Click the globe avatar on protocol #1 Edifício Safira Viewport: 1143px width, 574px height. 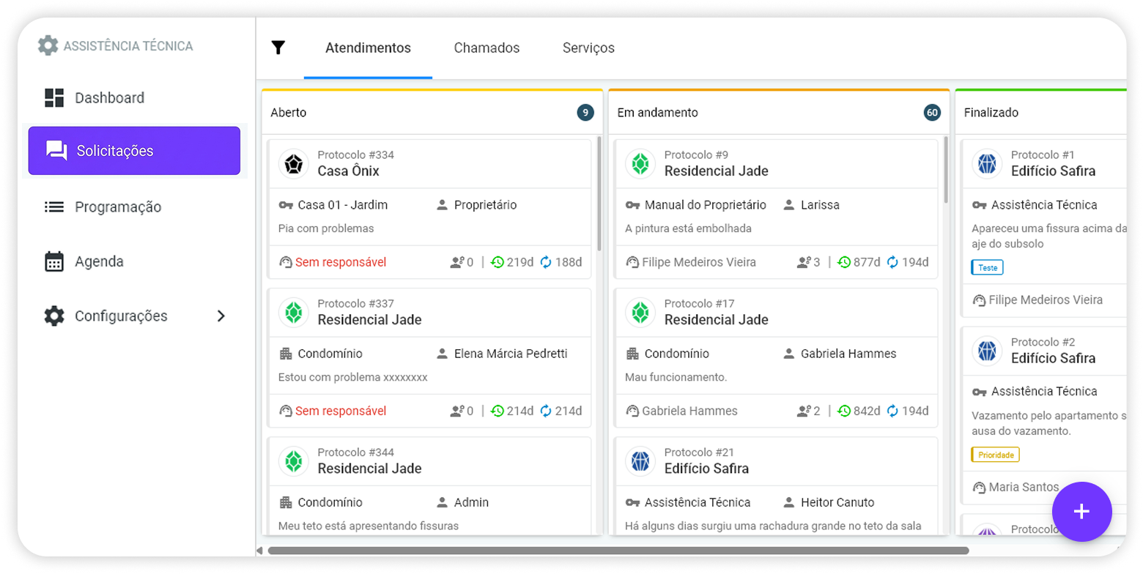[x=987, y=164]
